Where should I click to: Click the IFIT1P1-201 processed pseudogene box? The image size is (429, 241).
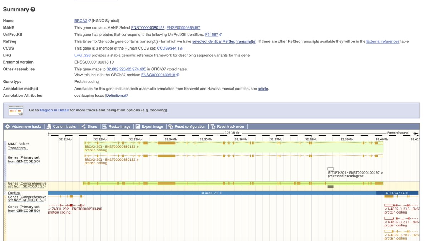330,169
